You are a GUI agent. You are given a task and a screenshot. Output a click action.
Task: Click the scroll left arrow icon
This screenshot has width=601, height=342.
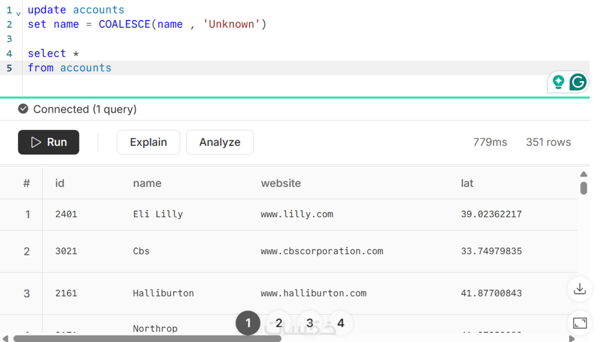click(5, 338)
